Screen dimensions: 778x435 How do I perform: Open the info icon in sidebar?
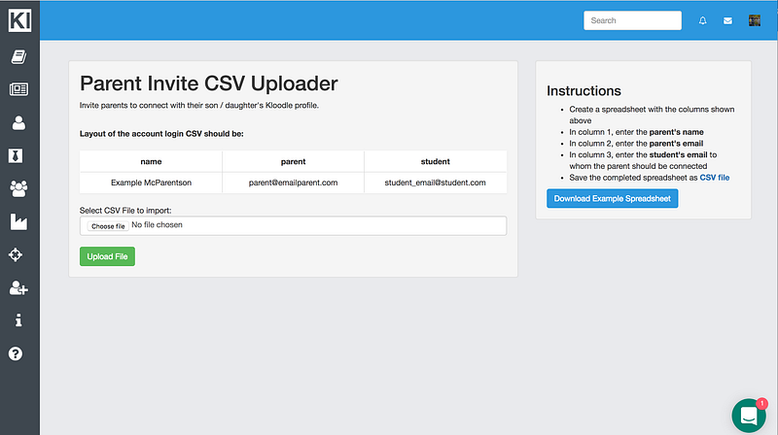(18, 320)
